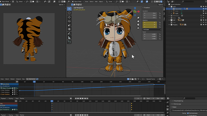Screen dimensions: 207x116
Task: Pick the Rotate tool in the viewport toolbar
Action: 69,21
